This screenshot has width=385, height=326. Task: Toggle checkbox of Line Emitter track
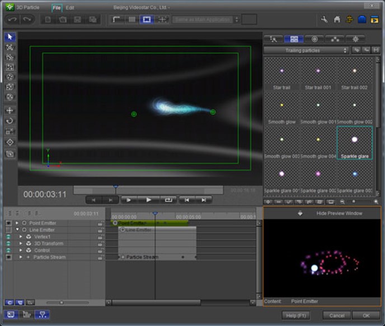click(8, 230)
